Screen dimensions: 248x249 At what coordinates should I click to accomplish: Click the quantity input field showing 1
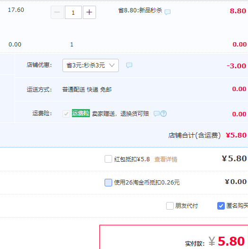73,12
